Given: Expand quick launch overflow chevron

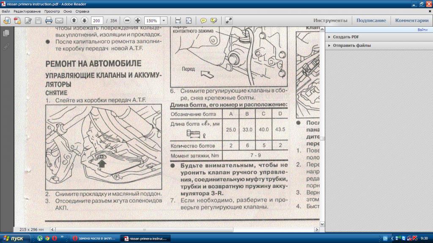Looking at the screenshot, I should pos(62,237).
